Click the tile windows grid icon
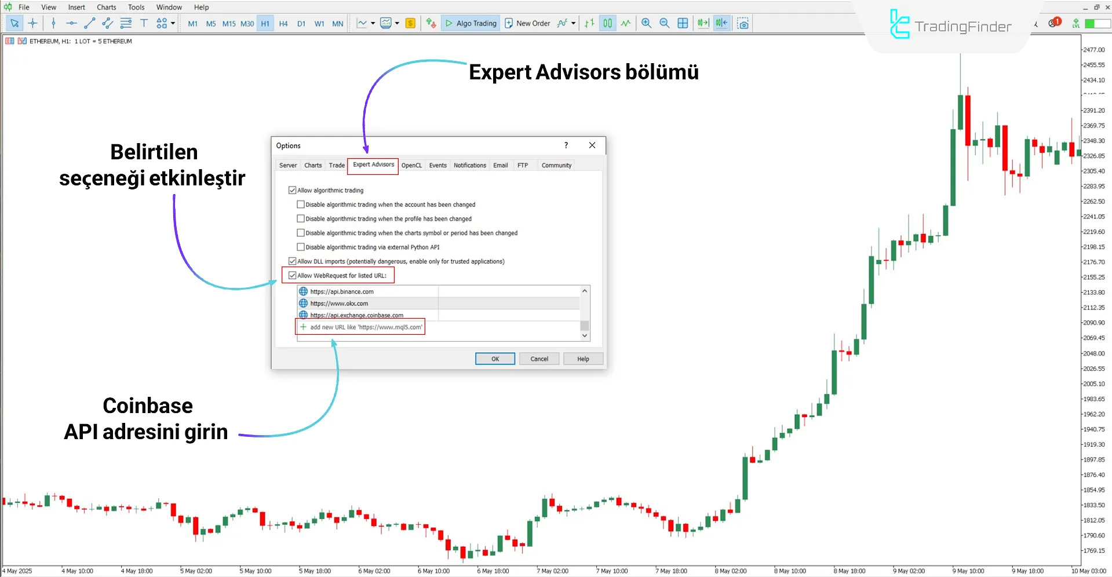The height and width of the screenshot is (577, 1112). 683,23
